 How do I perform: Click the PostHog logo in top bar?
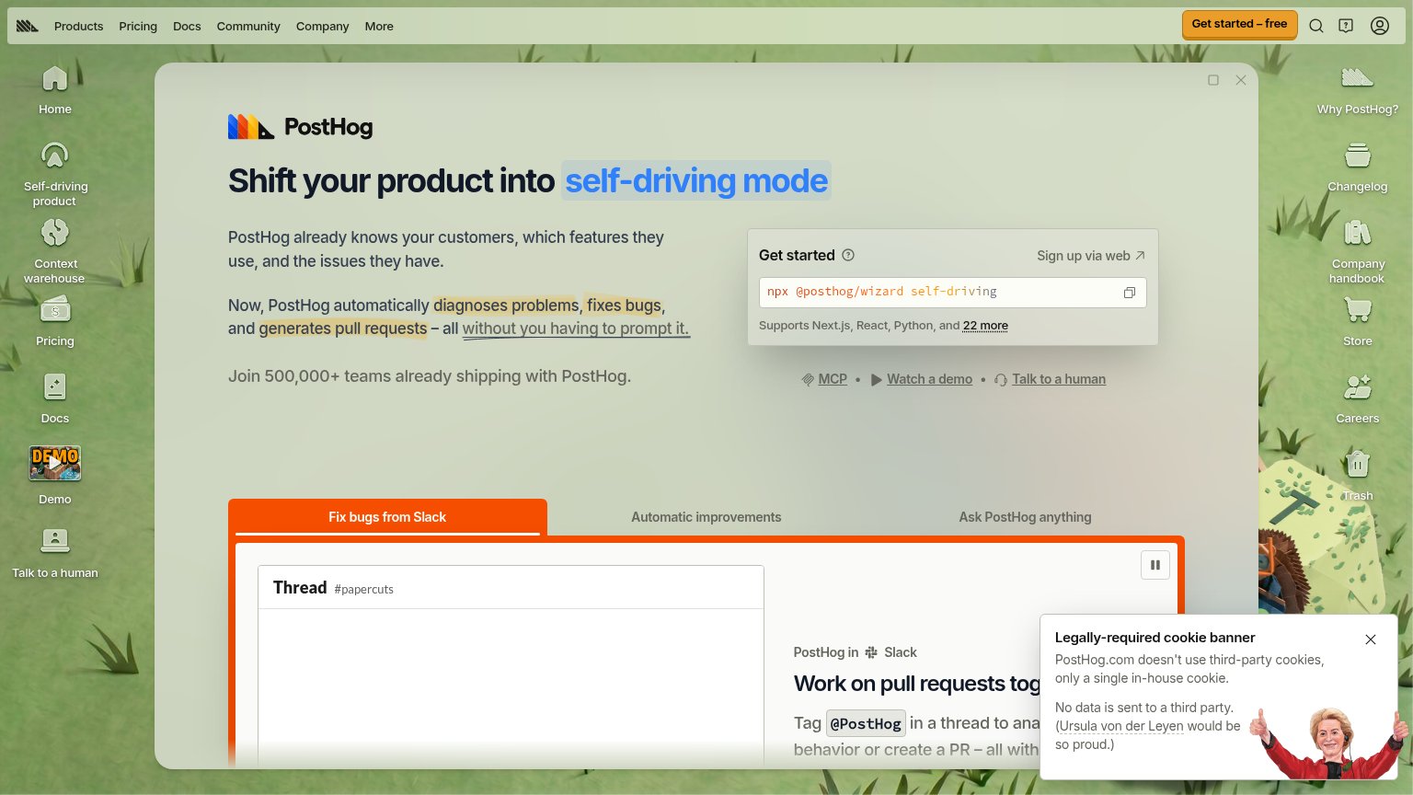coord(28,26)
